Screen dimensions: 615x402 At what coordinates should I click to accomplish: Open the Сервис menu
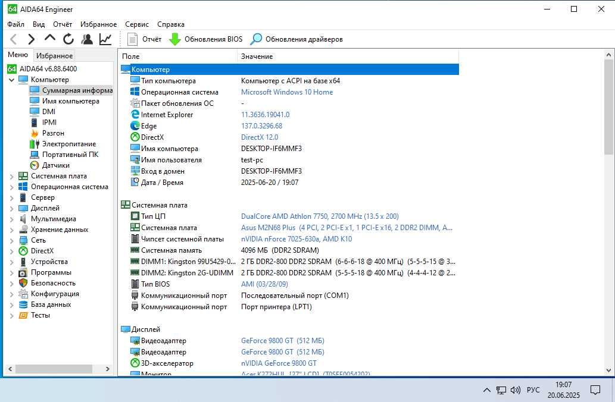137,24
